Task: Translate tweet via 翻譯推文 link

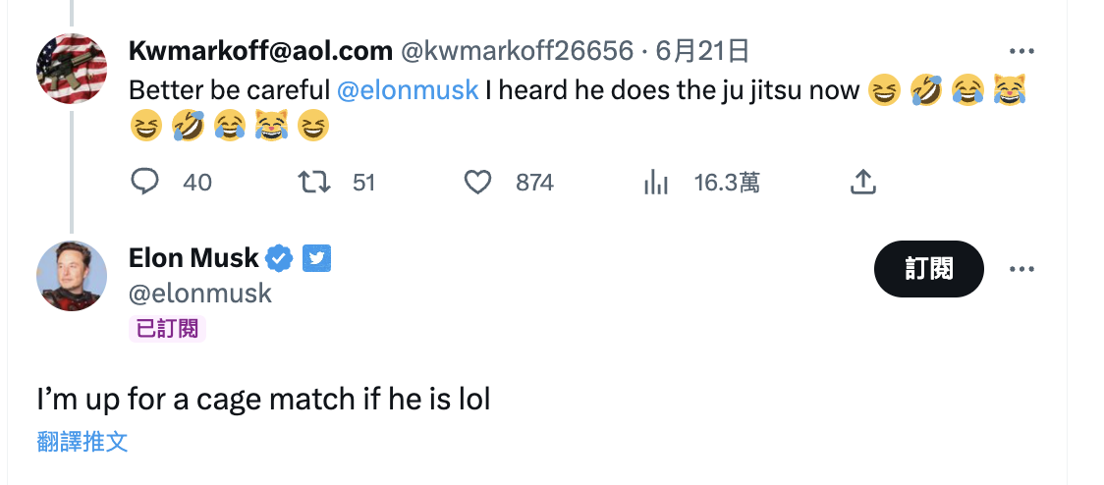Action: 83,442
